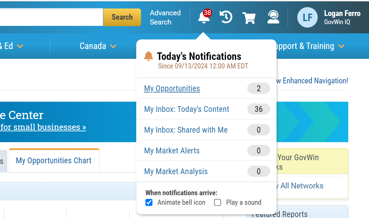Click the for small businesses link
369x218 pixels.
(43, 127)
